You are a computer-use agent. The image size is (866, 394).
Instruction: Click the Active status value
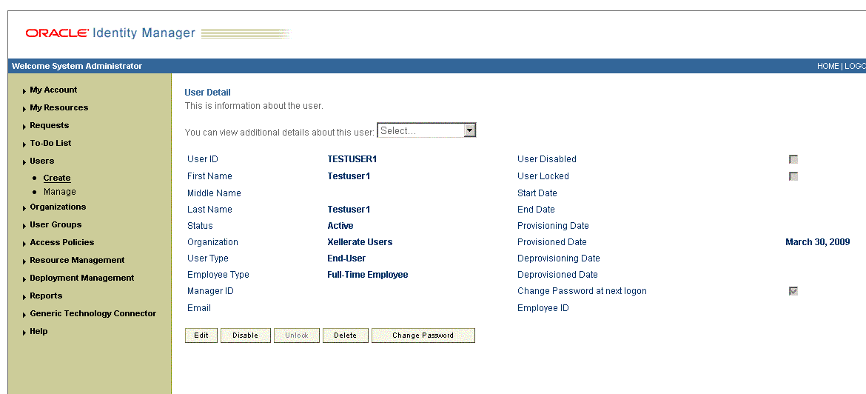[340, 225]
